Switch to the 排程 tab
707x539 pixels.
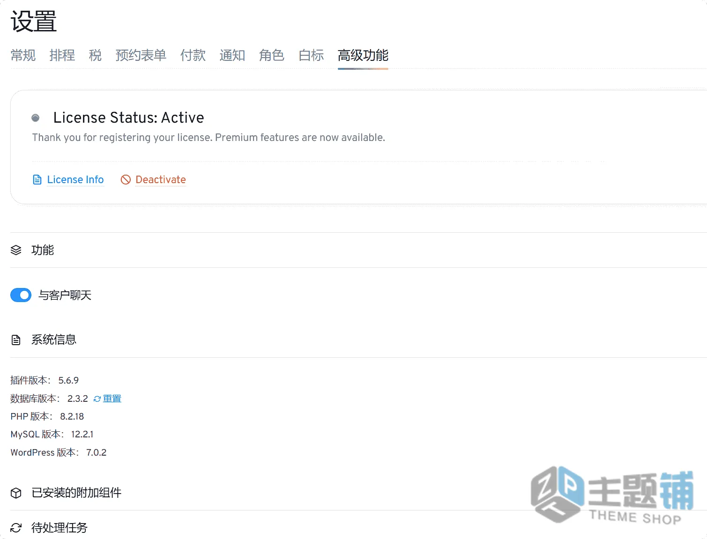62,55
